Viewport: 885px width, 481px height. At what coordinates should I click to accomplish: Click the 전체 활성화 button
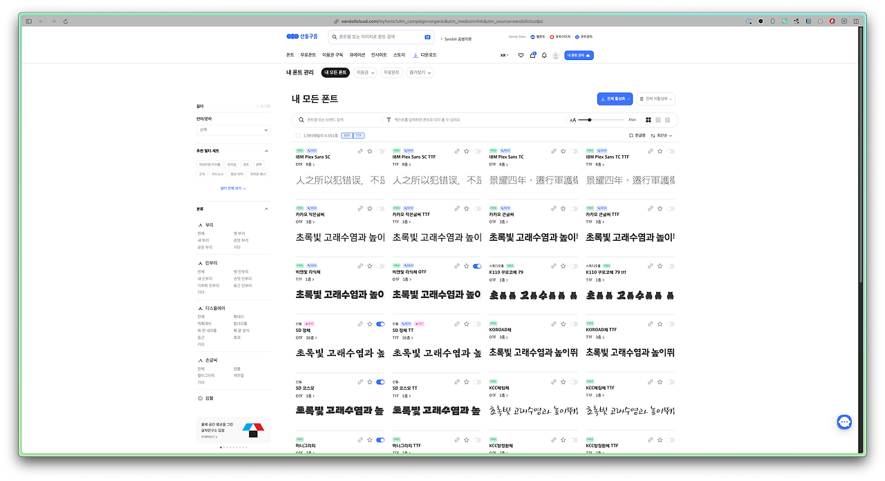click(615, 99)
